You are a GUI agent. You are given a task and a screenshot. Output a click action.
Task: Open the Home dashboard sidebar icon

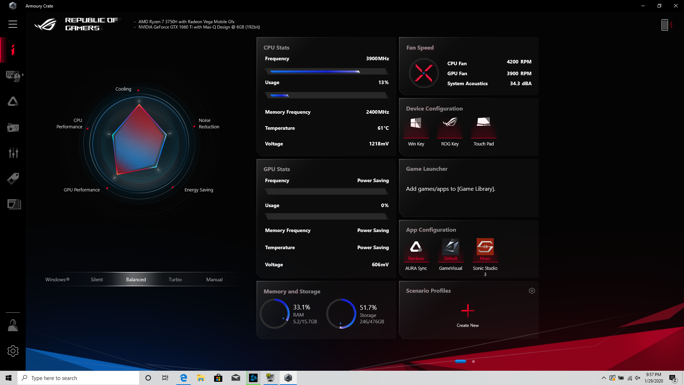(x=13, y=50)
